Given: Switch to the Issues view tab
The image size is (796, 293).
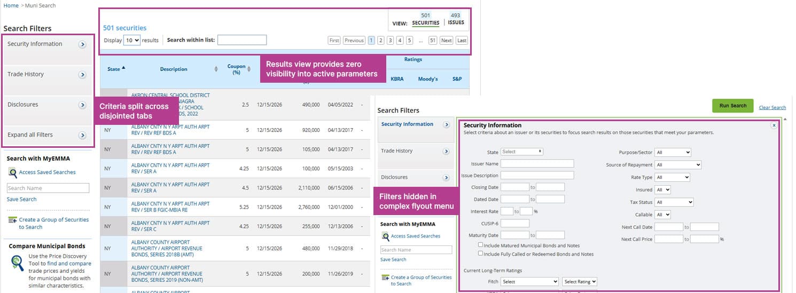Looking at the screenshot, I should (456, 23).
